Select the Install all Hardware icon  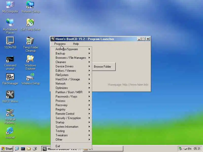pos(10,117)
